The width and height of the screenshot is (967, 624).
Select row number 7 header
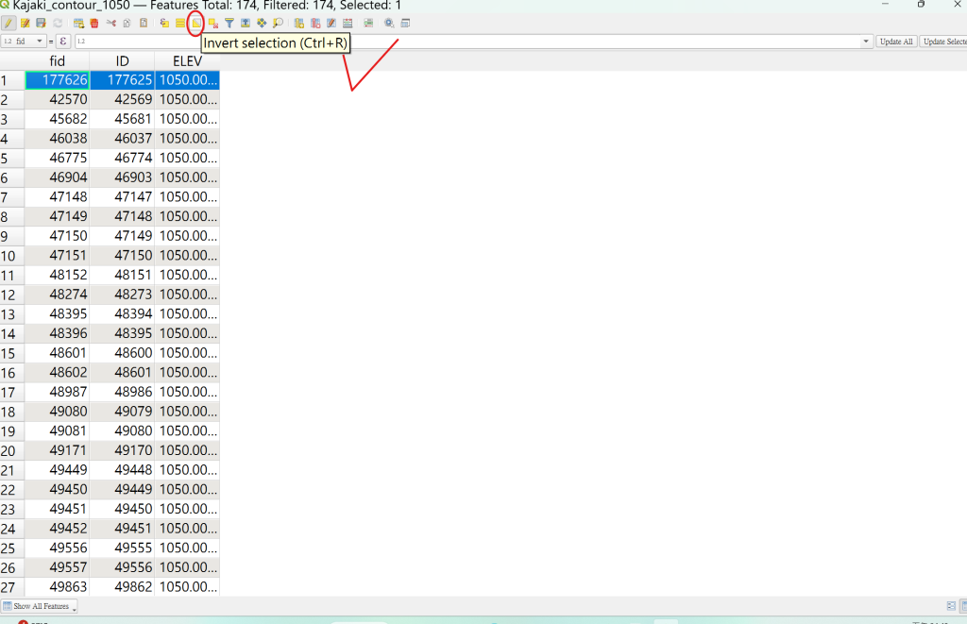12,197
